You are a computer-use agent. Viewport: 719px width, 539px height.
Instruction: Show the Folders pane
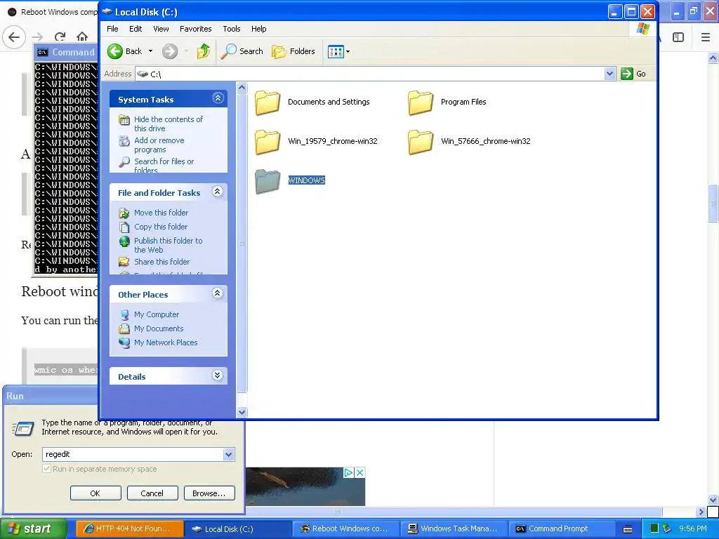(293, 51)
